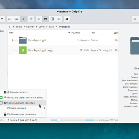Click the Папка type cell
Viewport: 139px width, 139px height.
point(95,40)
